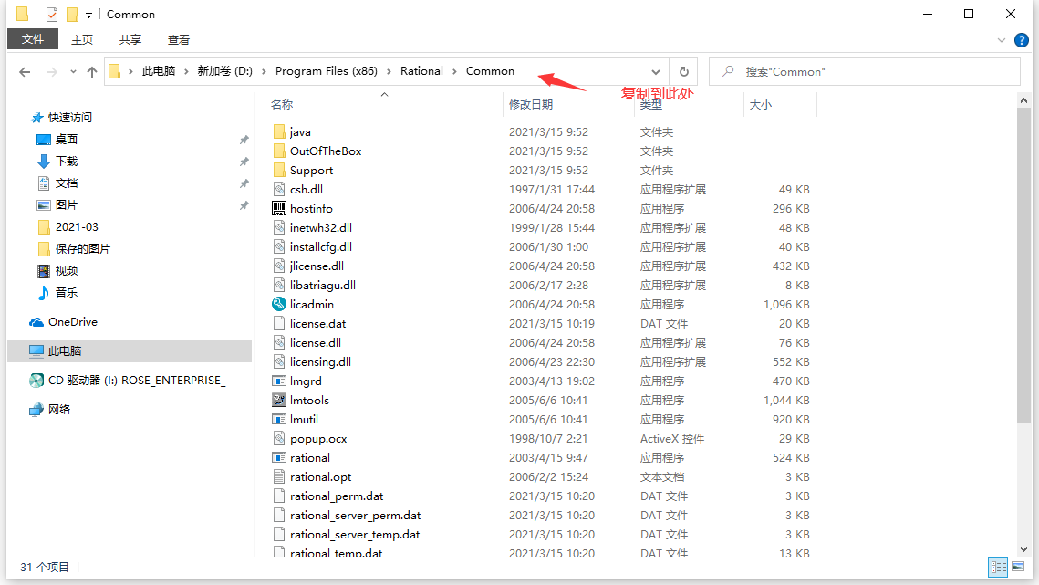The height and width of the screenshot is (585, 1039).
Task: Click the search Common input box
Action: tap(865, 71)
